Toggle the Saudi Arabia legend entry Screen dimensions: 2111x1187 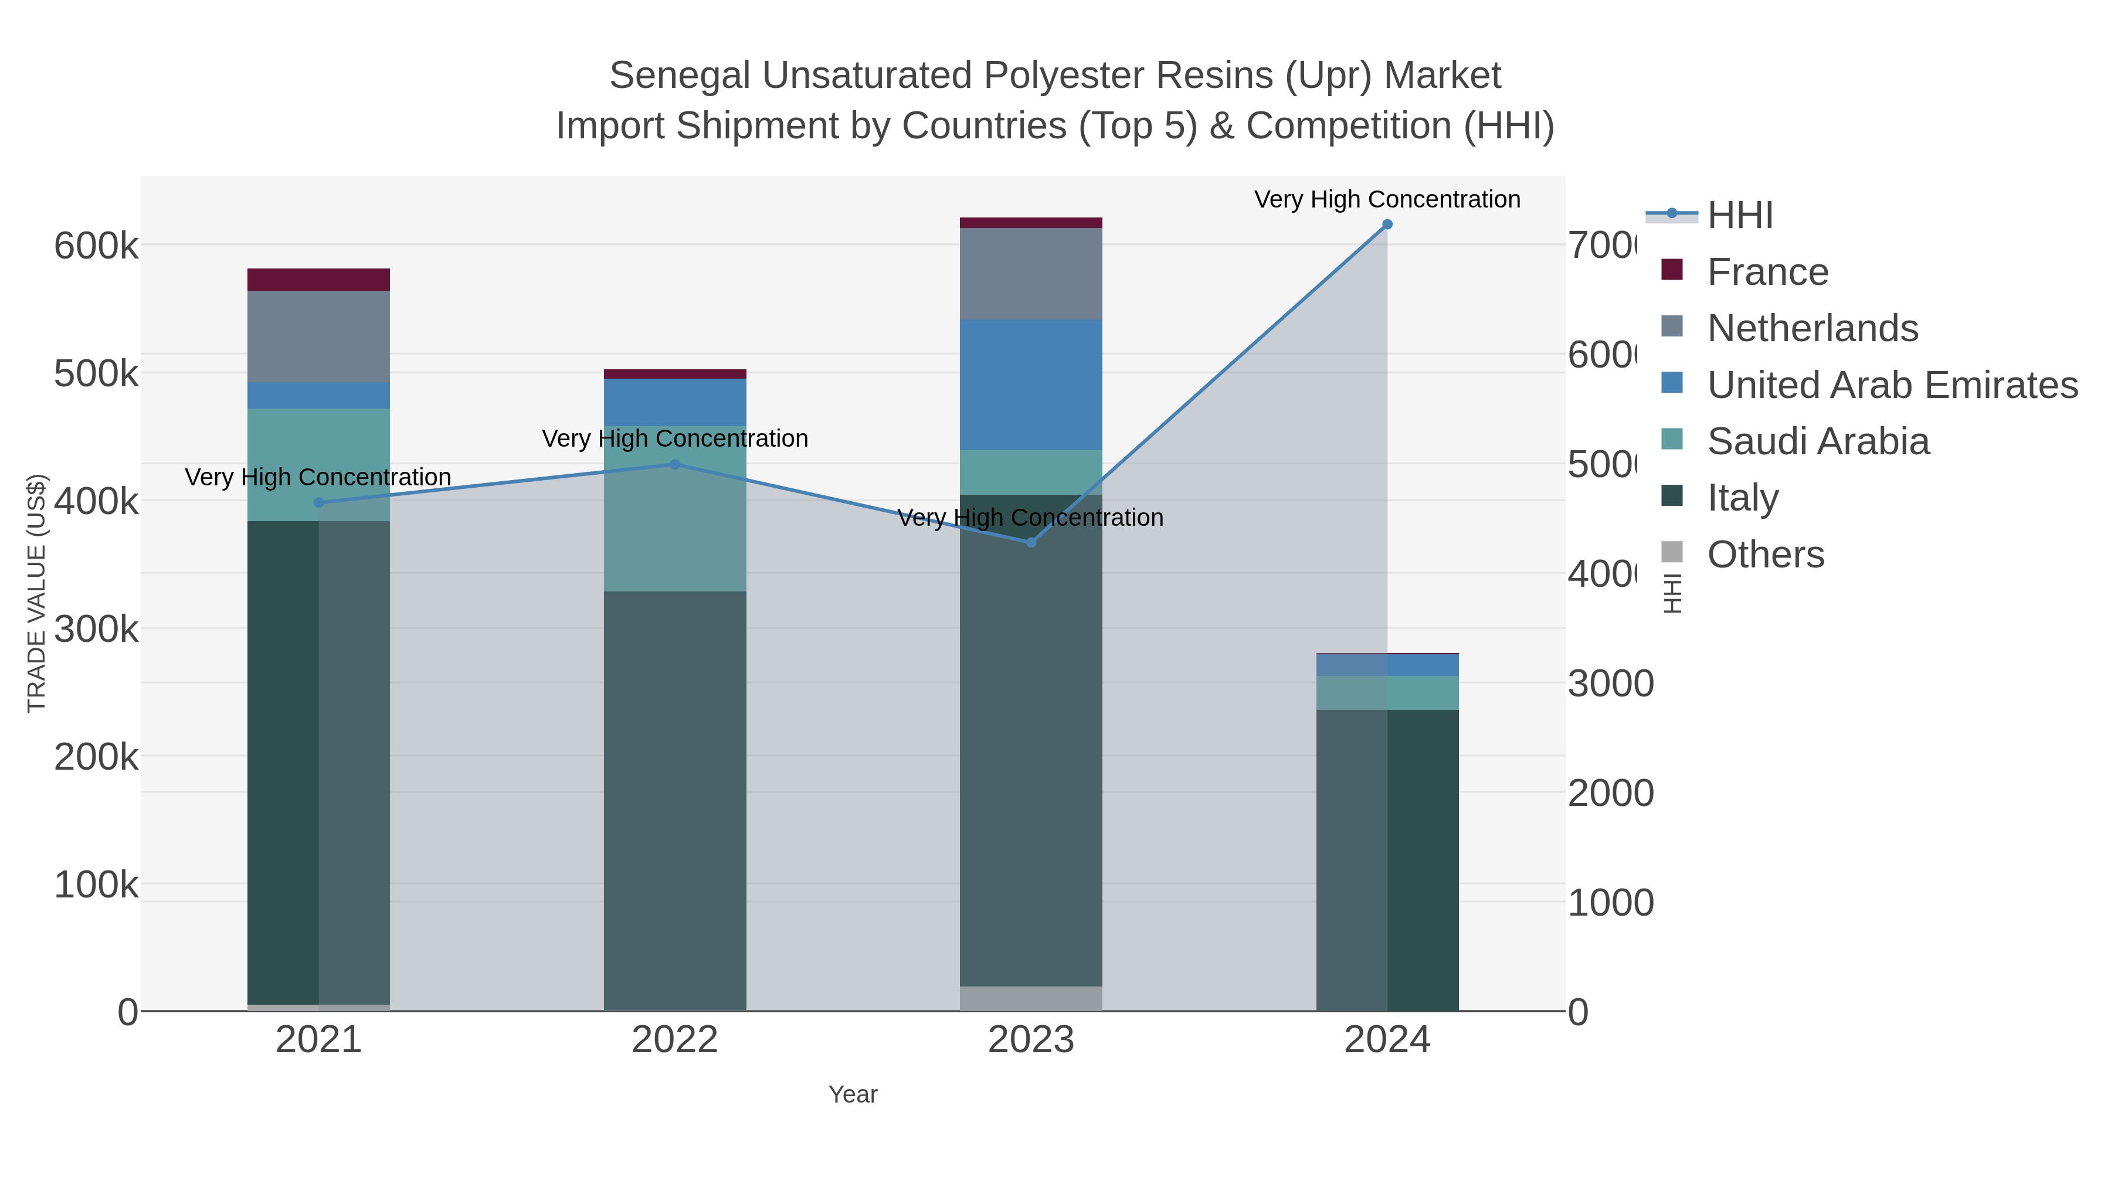(1795, 441)
